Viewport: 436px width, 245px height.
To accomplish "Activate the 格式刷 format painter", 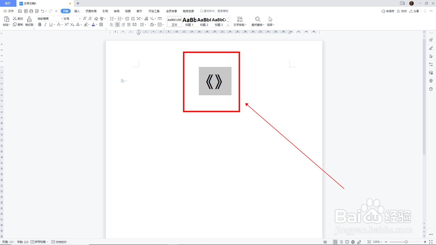I will (x=29, y=21).
